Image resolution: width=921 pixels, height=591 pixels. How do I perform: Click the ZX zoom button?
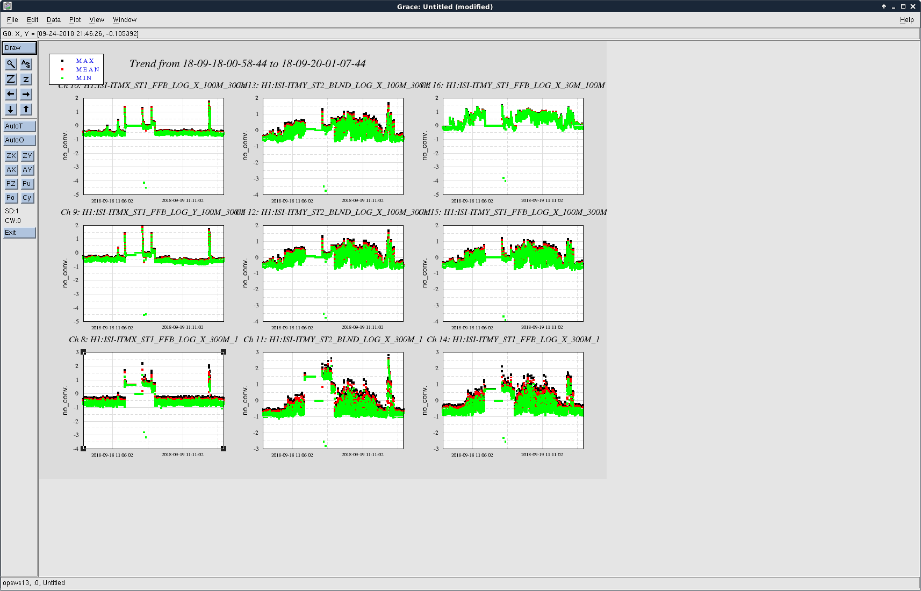(11, 156)
